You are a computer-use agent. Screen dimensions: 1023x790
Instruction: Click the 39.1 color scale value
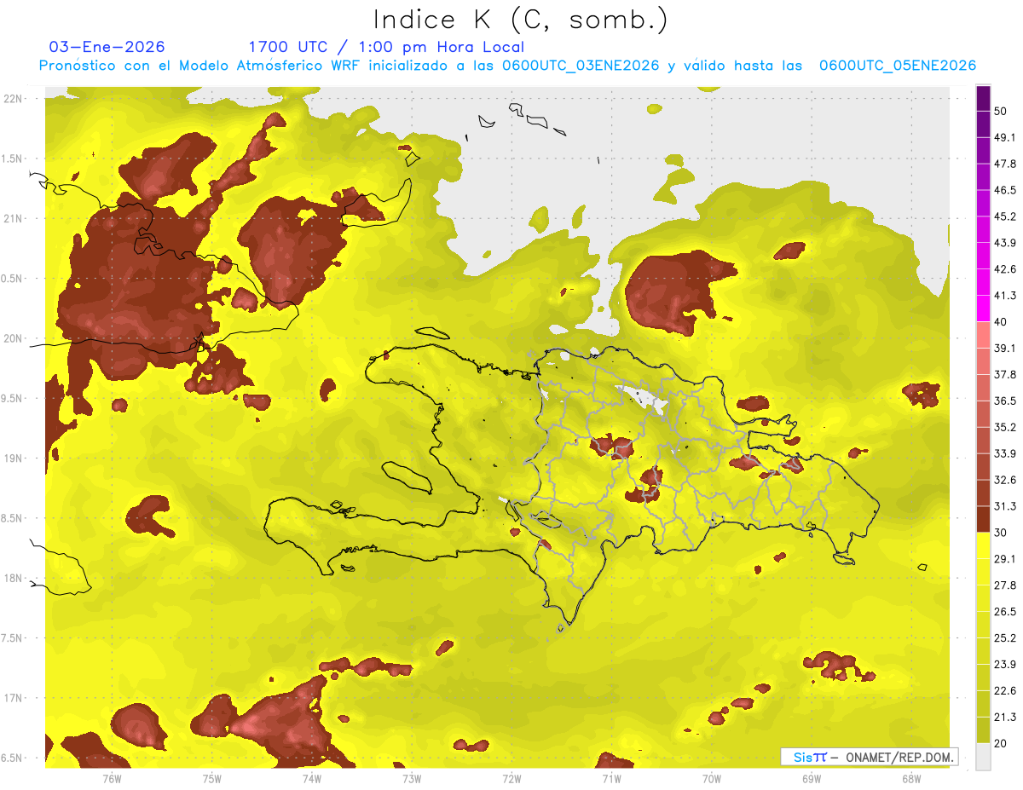pyautogui.click(x=1005, y=348)
